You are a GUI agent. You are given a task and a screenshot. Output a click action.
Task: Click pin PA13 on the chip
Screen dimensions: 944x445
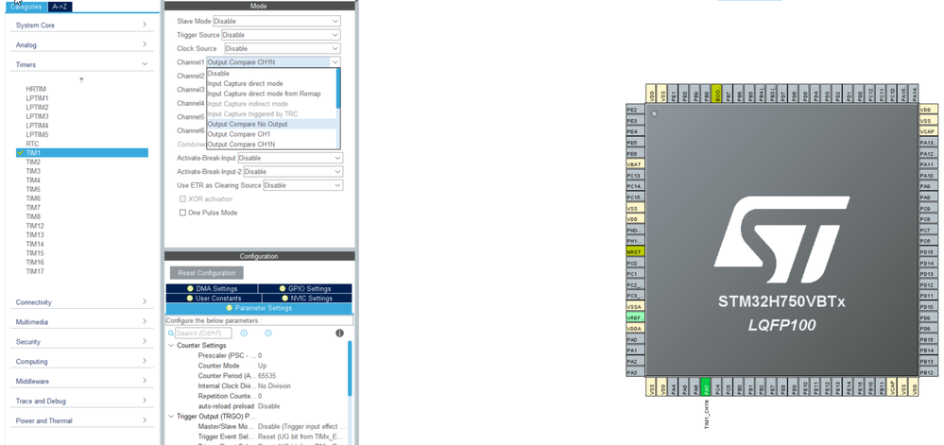(928, 143)
